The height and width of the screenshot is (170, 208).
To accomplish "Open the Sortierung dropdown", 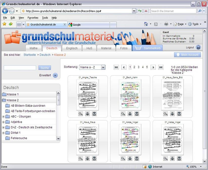I will 92,67.
